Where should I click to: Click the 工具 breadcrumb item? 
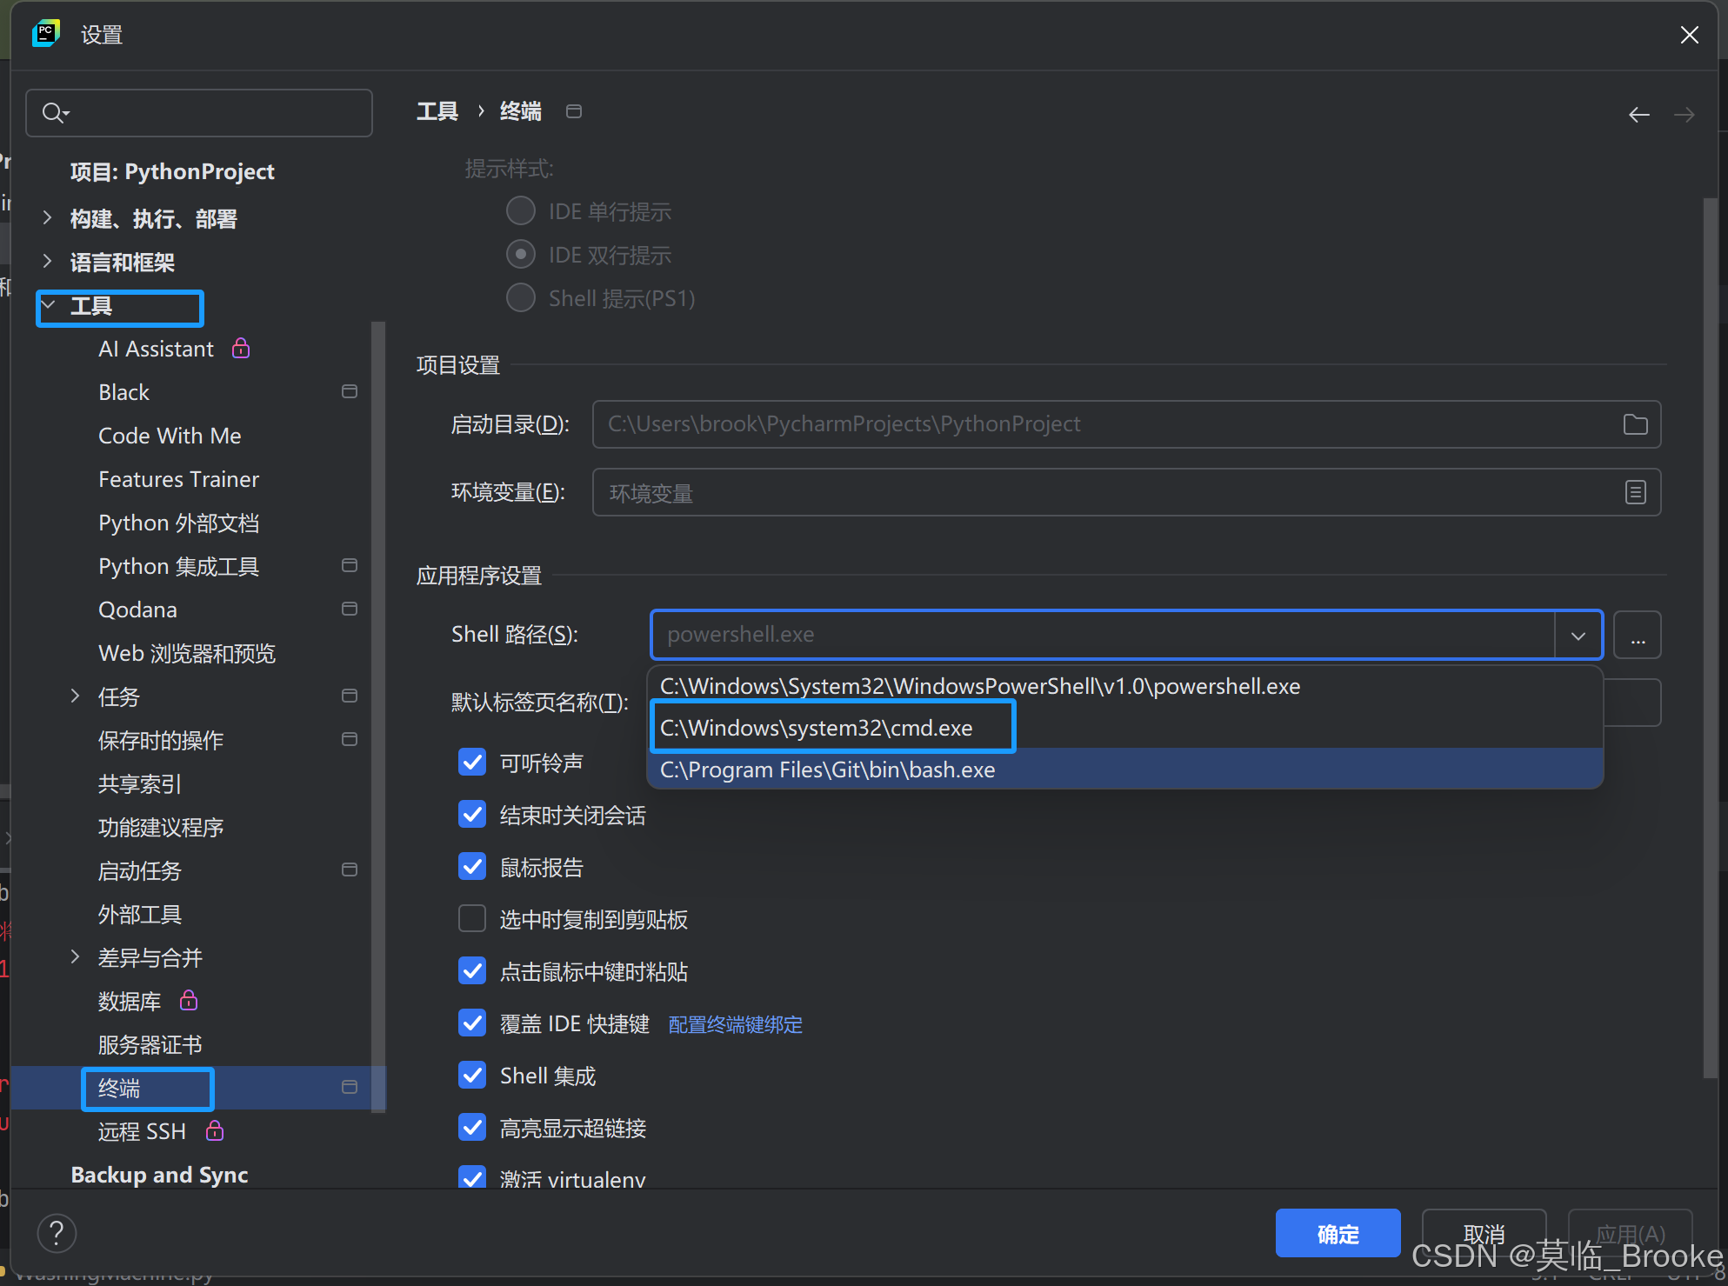click(437, 110)
